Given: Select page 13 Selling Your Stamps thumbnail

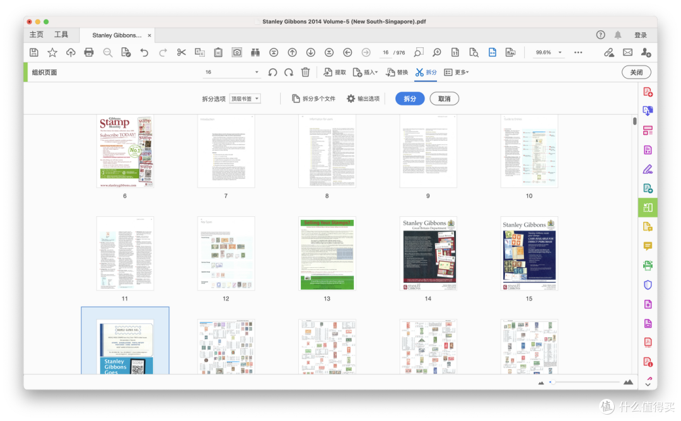Looking at the screenshot, I should [327, 254].
